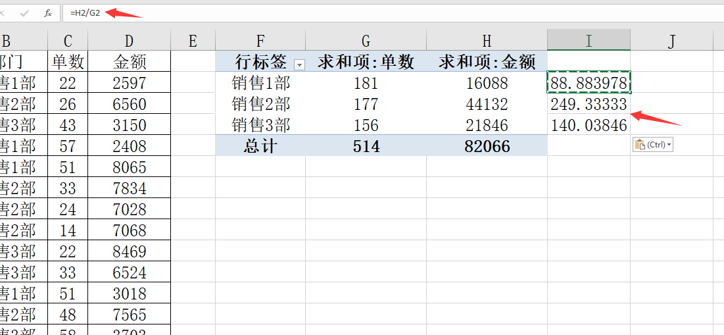
Task: Click the 求和项:单数 header cell
Action: click(x=366, y=61)
